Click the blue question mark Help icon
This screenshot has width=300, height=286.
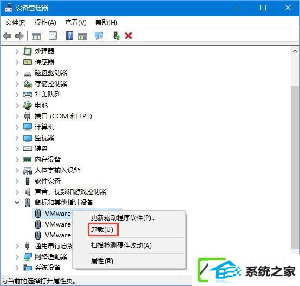(x=70, y=36)
